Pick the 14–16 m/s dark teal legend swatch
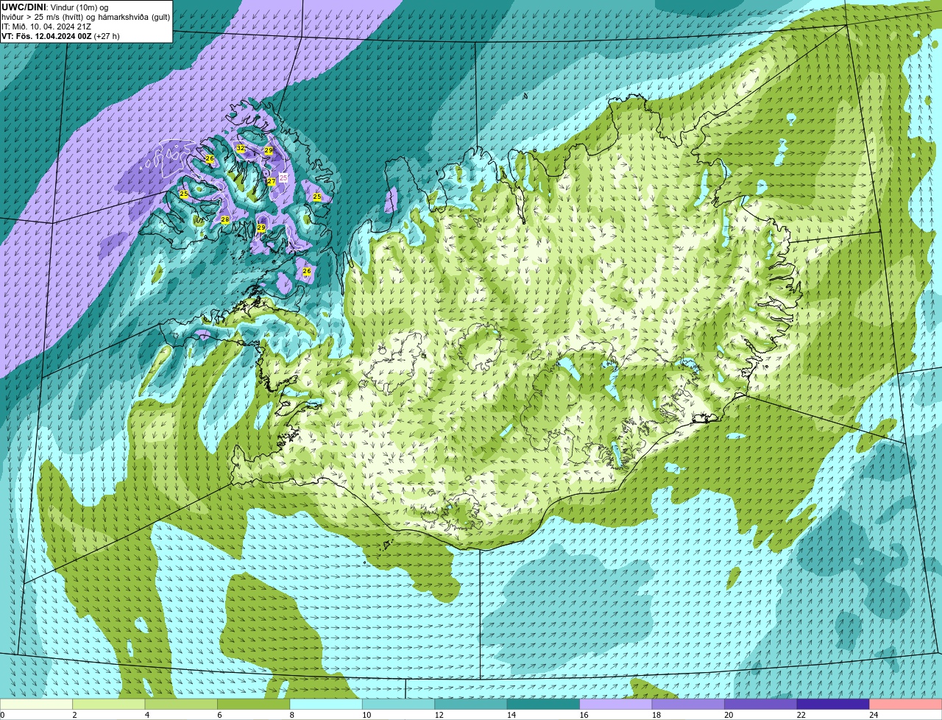942x720 pixels. coord(544,704)
